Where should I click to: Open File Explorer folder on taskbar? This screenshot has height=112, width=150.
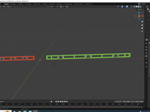20,111
